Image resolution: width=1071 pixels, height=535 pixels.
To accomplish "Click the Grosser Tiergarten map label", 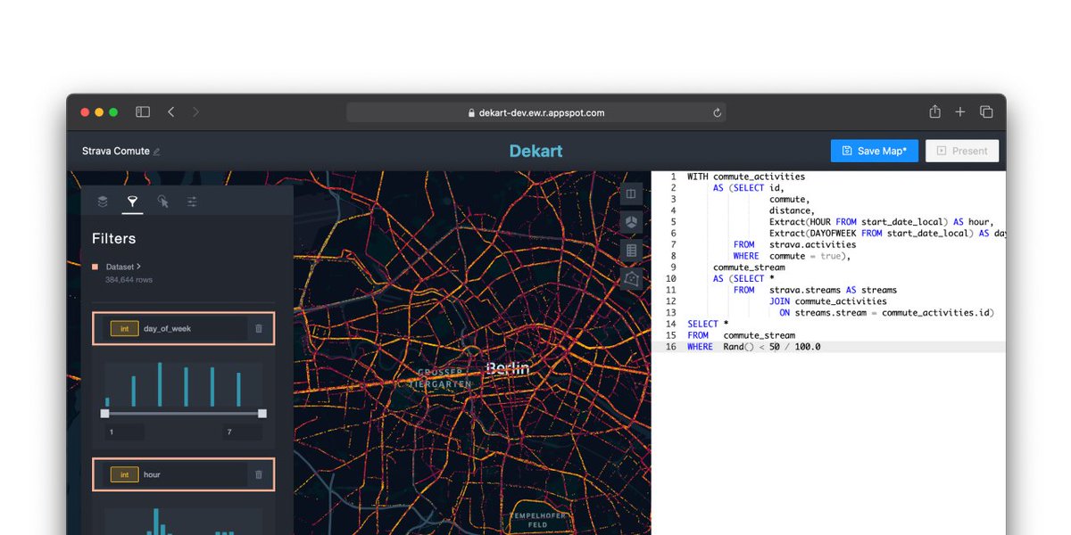I will tap(440, 377).
